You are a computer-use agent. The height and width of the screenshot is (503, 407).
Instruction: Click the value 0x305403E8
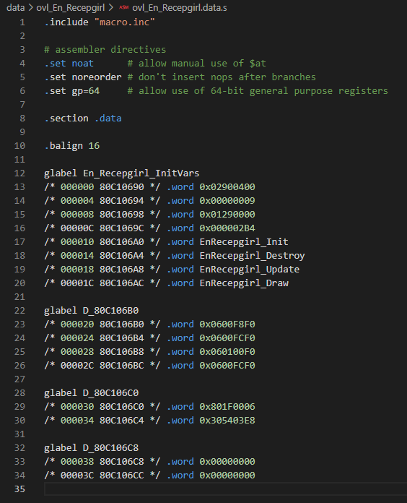[x=227, y=421]
